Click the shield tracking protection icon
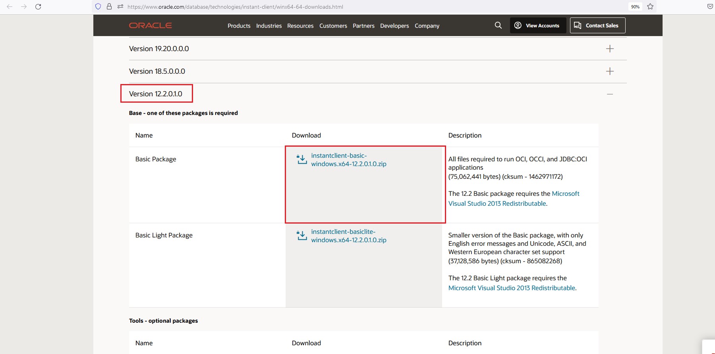 coord(98,7)
